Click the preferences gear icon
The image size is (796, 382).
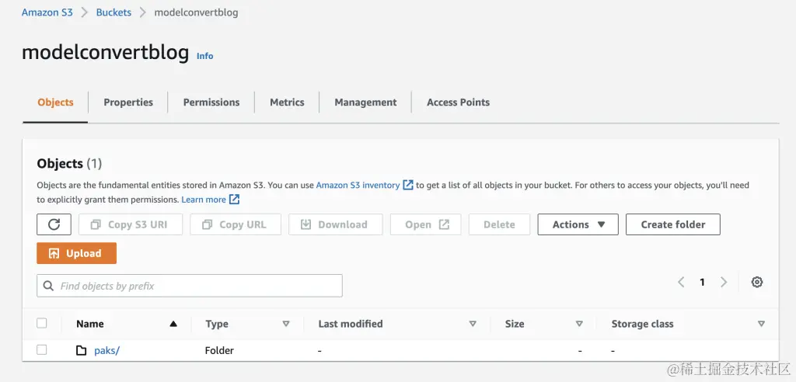757,283
